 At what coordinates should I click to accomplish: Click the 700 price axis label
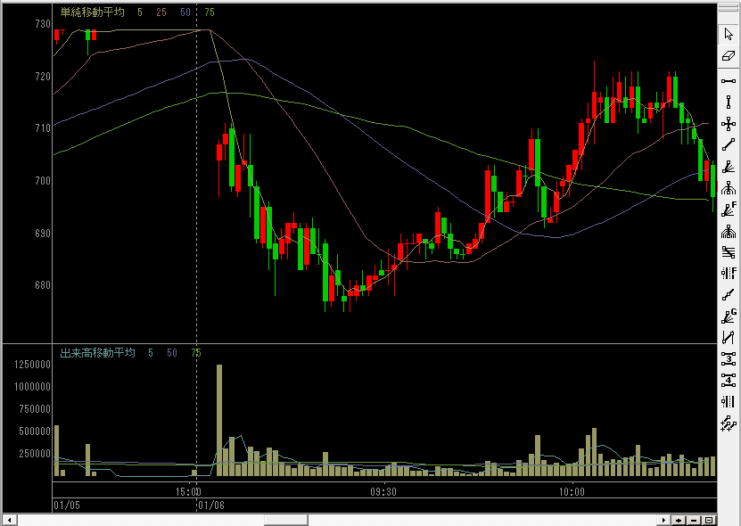click(x=43, y=180)
